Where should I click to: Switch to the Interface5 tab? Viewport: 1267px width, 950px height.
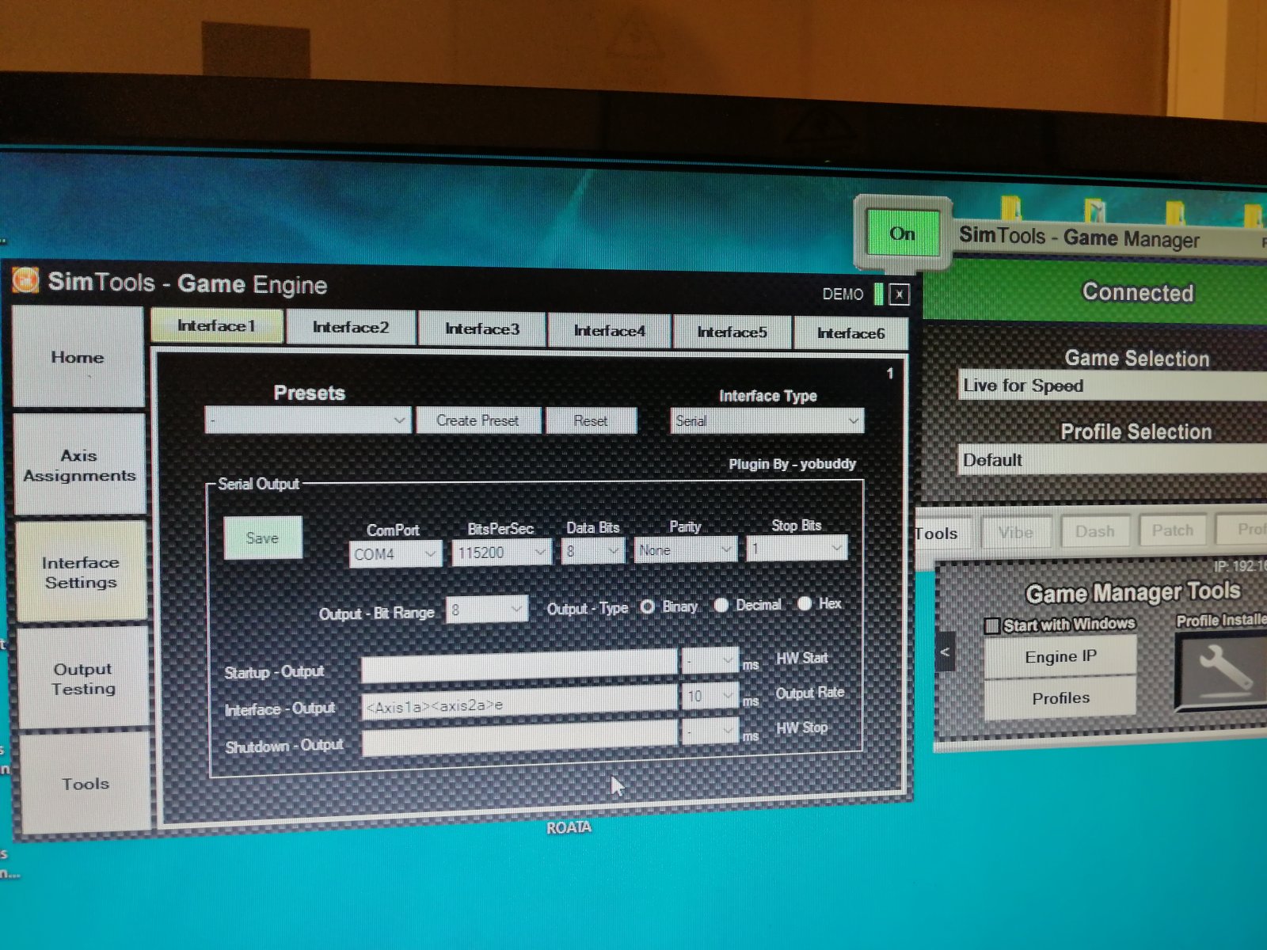[x=732, y=332]
